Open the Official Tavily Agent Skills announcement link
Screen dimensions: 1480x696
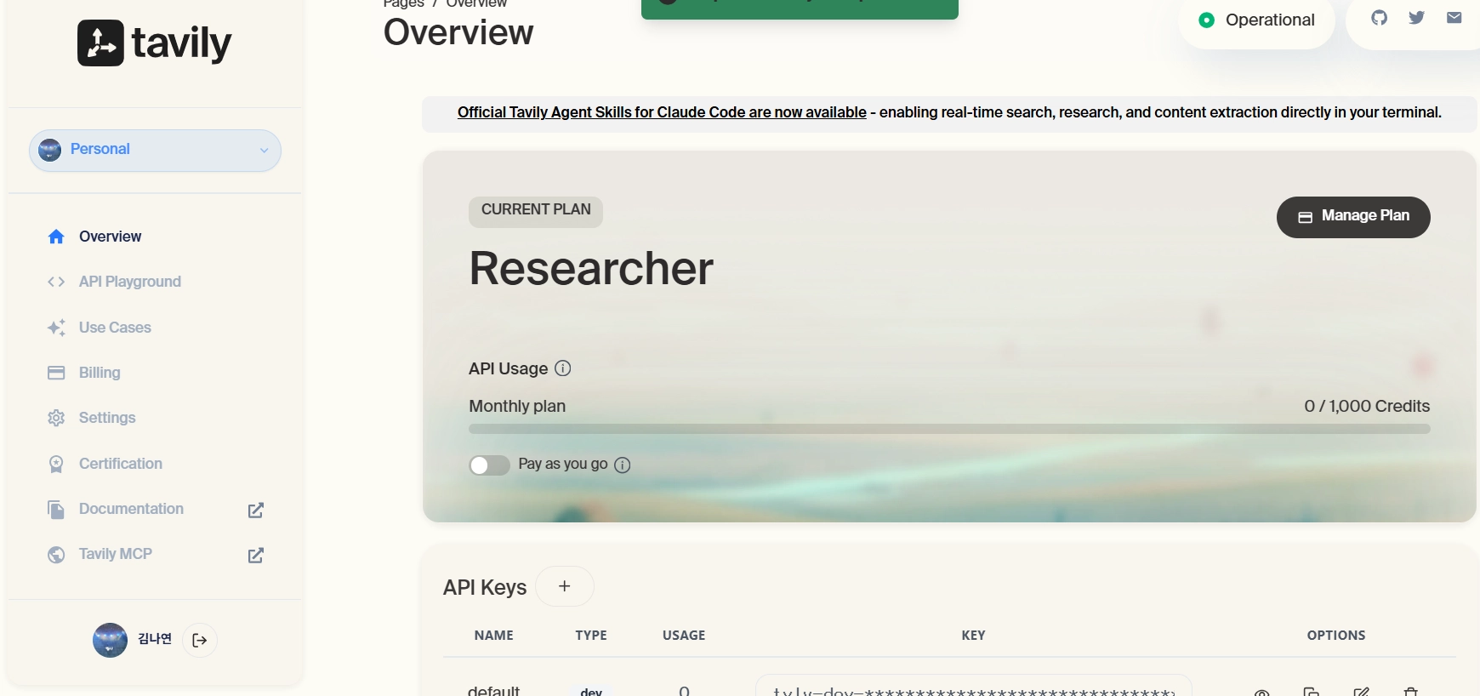662,112
